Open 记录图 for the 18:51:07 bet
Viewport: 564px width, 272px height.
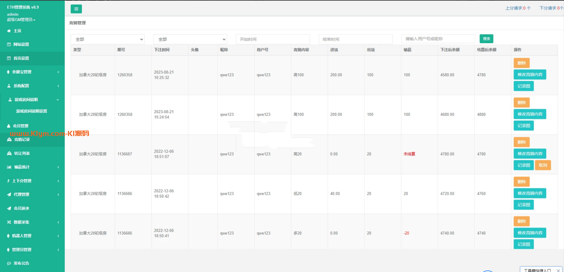point(524,165)
